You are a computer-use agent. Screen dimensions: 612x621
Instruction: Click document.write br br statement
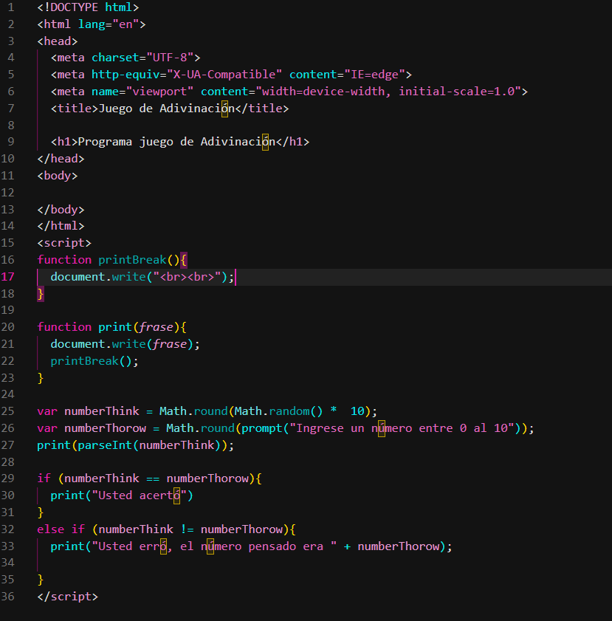(x=142, y=277)
